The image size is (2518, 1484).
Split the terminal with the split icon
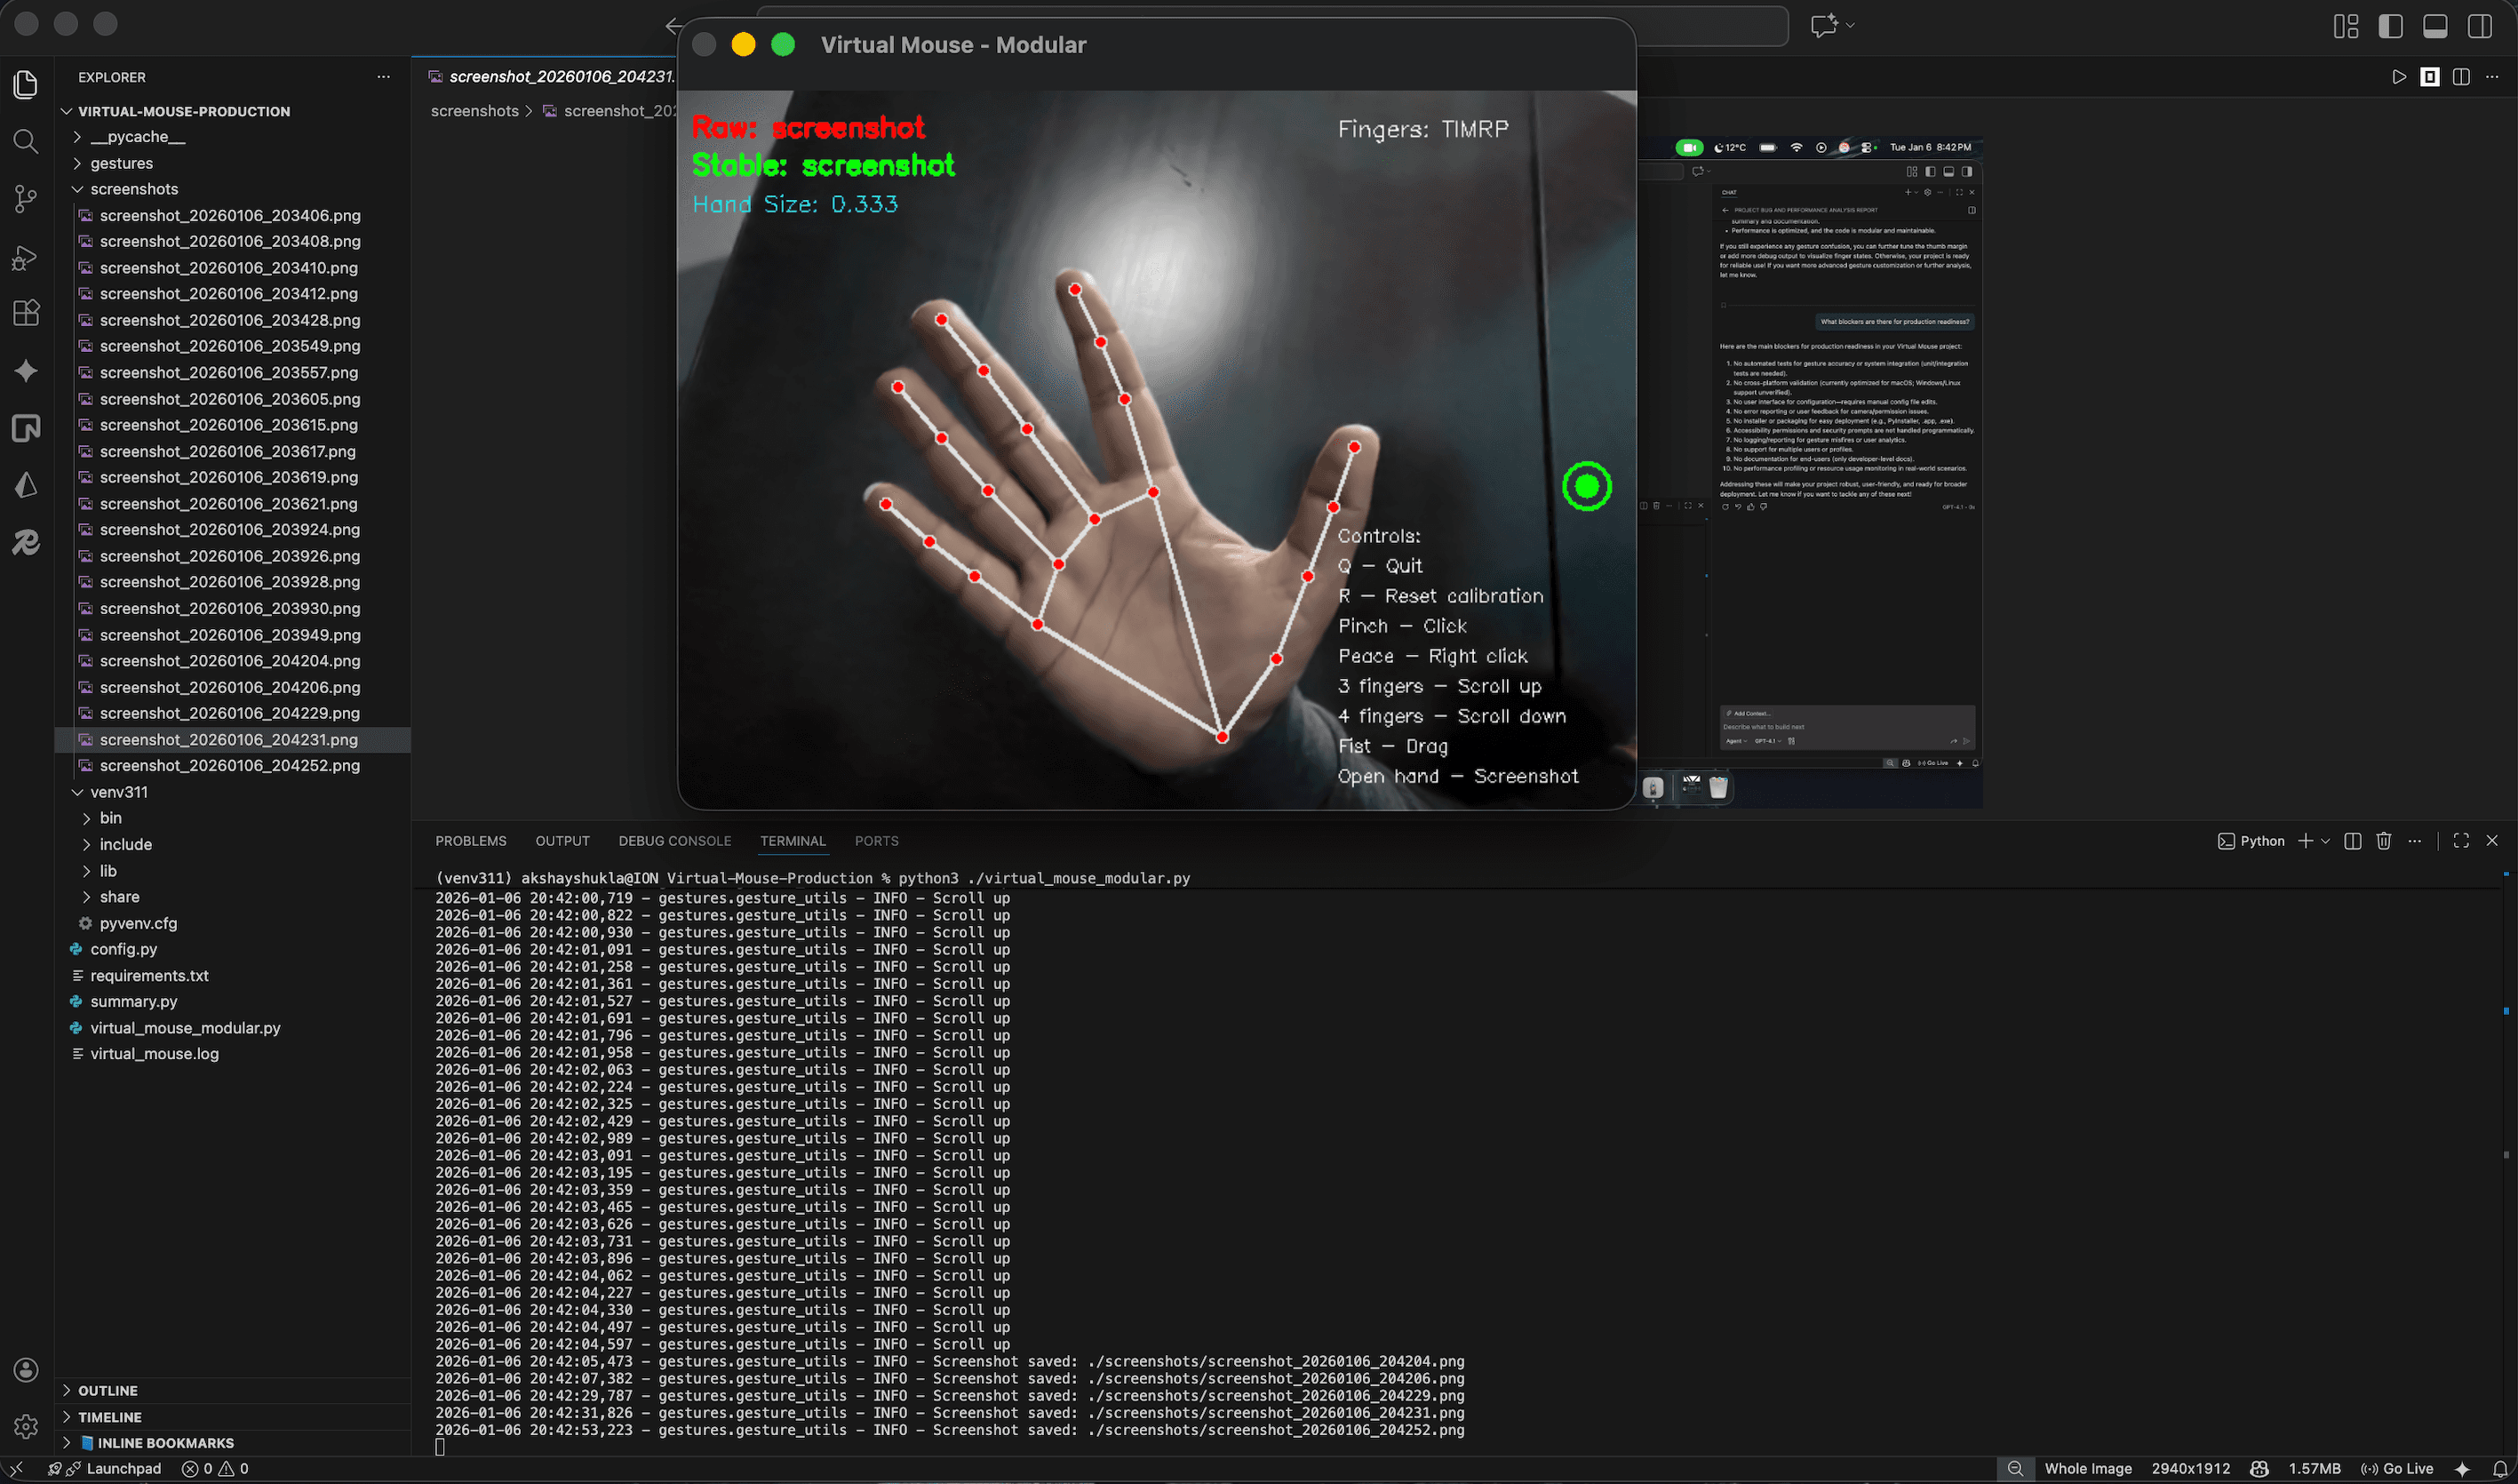click(2351, 840)
